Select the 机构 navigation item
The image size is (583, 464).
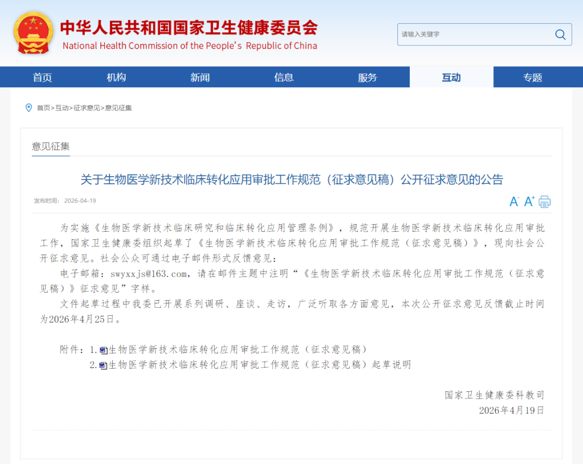point(116,77)
